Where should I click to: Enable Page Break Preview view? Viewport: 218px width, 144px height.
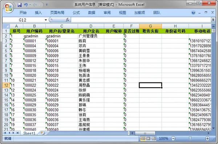pyautogui.click(x=154, y=138)
